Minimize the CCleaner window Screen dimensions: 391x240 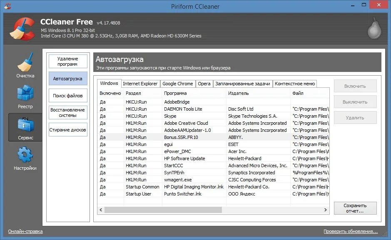click(x=353, y=5)
